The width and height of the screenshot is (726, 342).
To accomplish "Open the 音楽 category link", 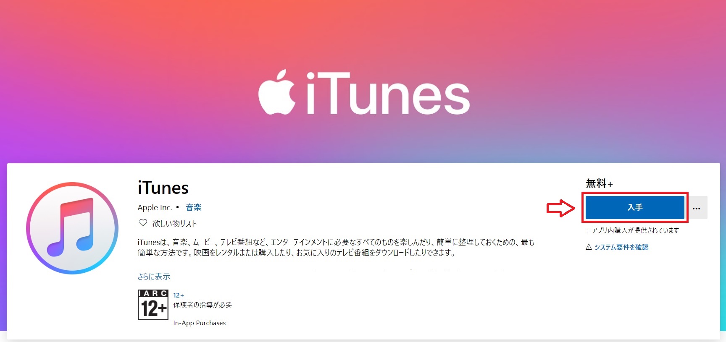I will pos(194,207).
